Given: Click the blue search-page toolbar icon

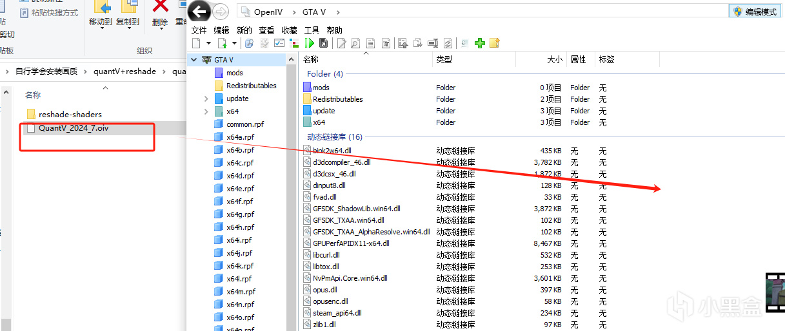Looking at the screenshot, I should tap(249, 43).
